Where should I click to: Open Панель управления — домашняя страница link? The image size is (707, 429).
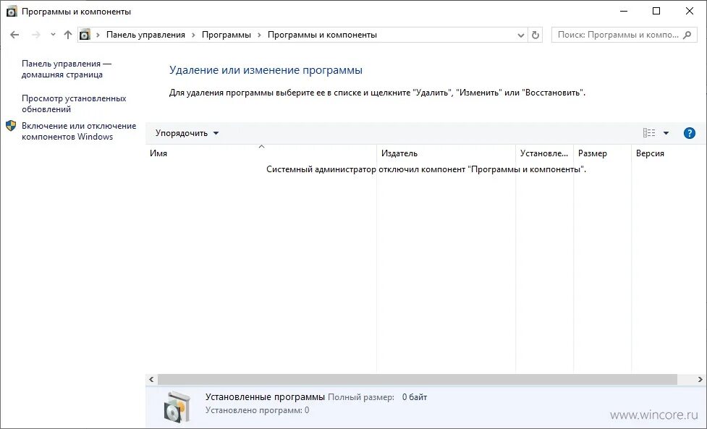point(67,69)
